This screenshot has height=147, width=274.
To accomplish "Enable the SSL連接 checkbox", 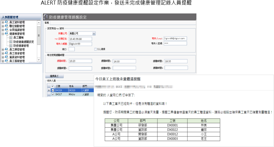I will [x=96, y=49].
